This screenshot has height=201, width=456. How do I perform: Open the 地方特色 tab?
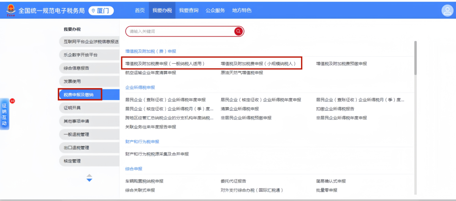242,11
